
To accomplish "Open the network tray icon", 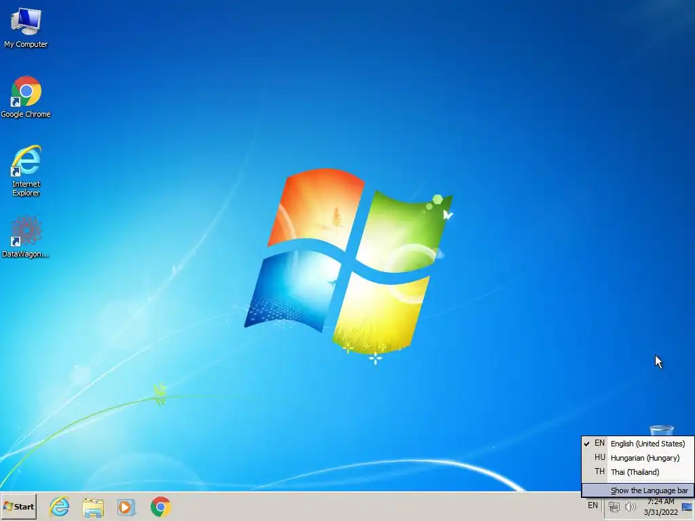I will (x=614, y=506).
